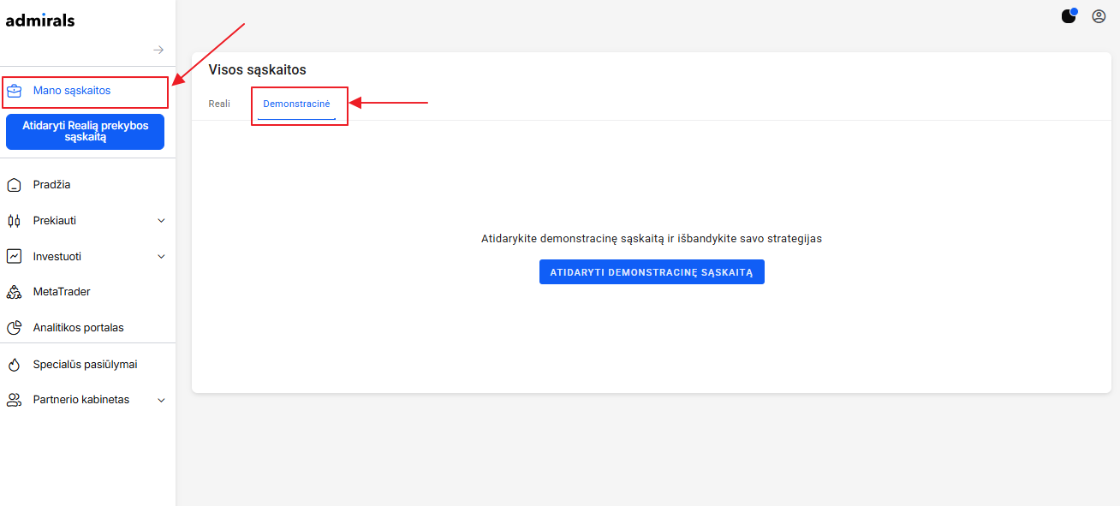
Task: Collapse the sidebar with the arrow icon
Action: (158, 50)
